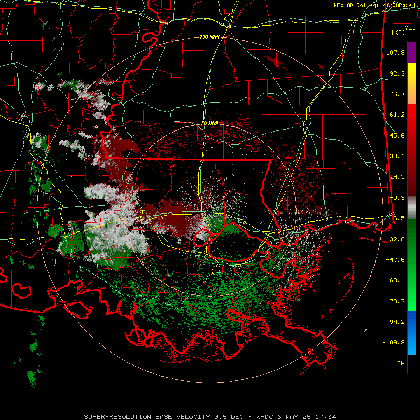This screenshot has width=420, height=420.
Task: Click the blue segment of velocity color bar
Action: click(x=412, y=333)
